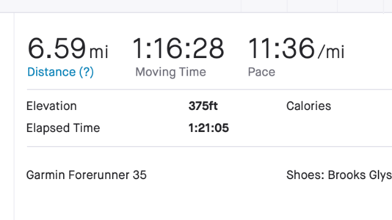The height and width of the screenshot is (220, 392).
Task: Select the 1:21:05 elapsed time value
Action: coord(208,128)
